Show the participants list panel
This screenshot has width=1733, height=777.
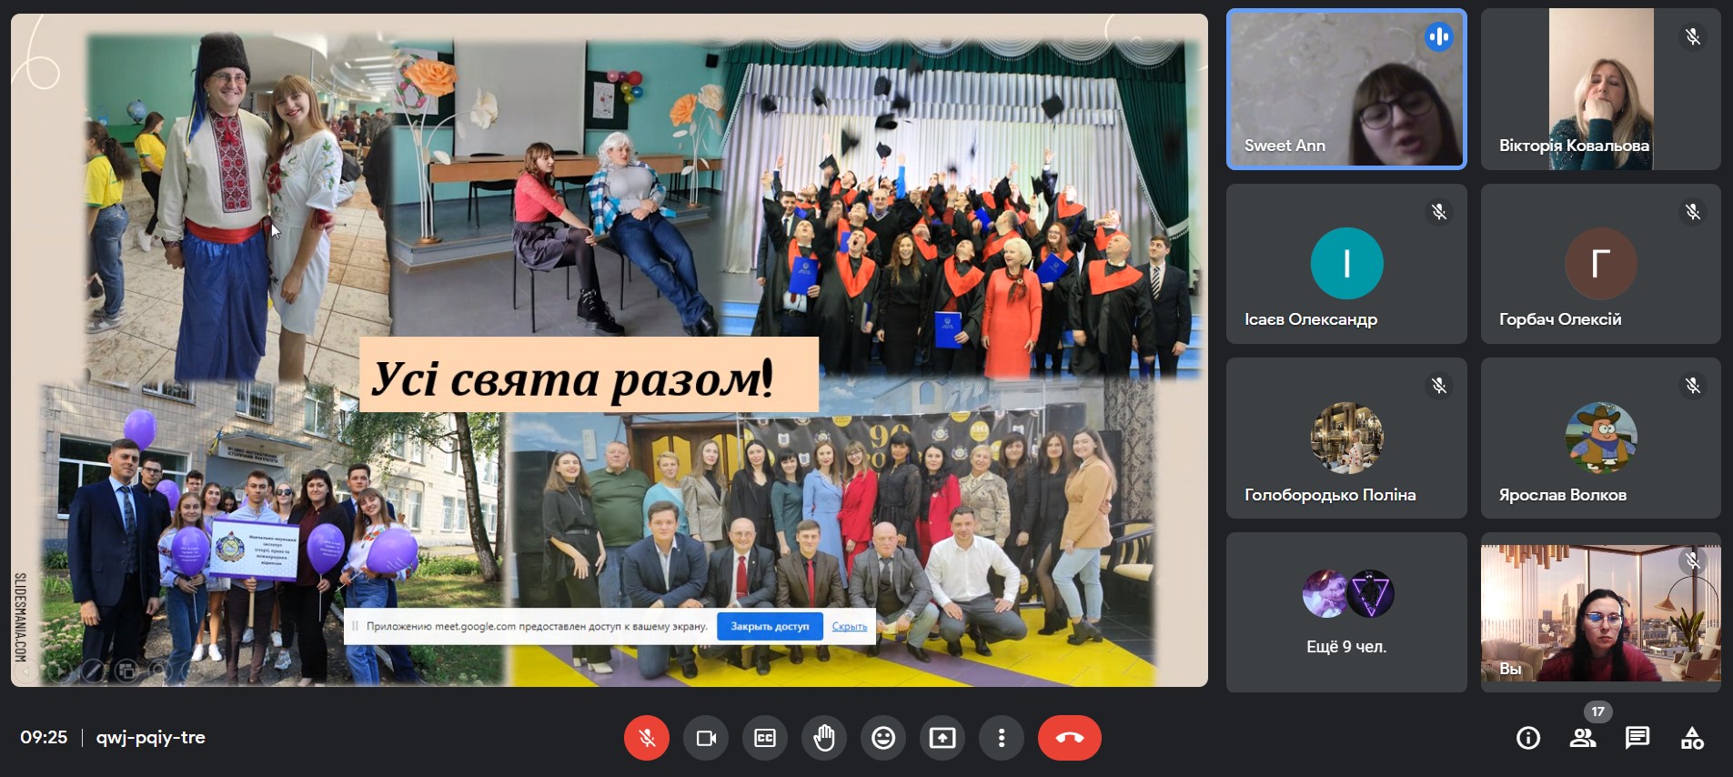click(1583, 738)
